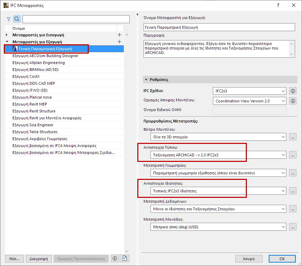Click info icon next to IFC Σχέδιο
The width and height of the screenshot is (302, 266).
[x=293, y=91]
